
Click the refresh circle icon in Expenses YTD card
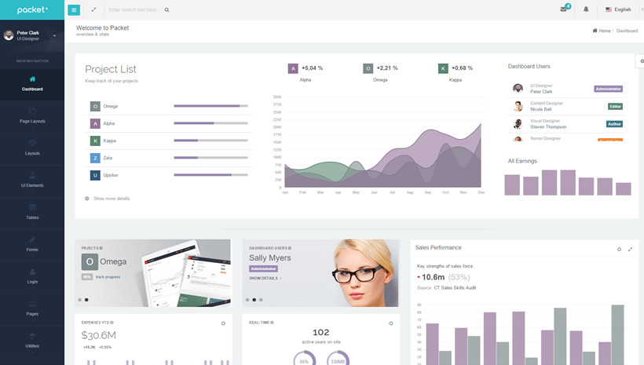(223, 323)
